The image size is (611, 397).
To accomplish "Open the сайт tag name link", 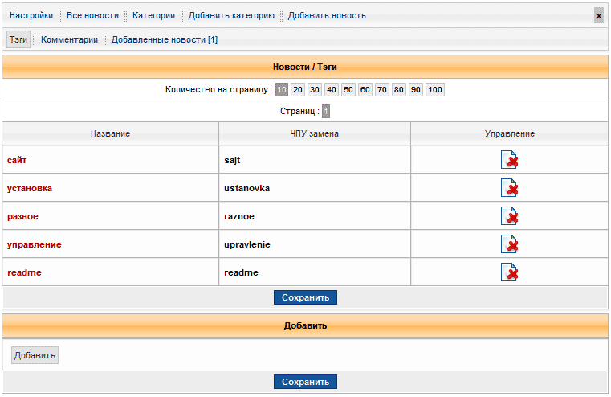I will (17, 160).
